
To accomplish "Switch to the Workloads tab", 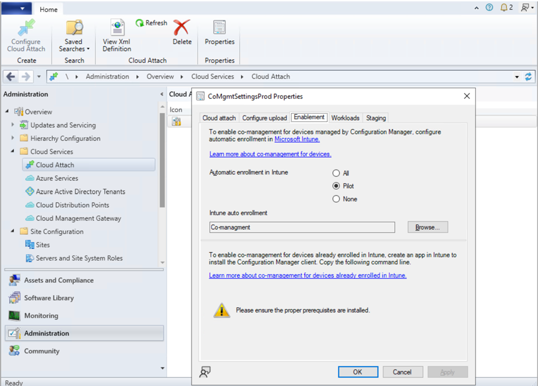I will click(x=345, y=118).
